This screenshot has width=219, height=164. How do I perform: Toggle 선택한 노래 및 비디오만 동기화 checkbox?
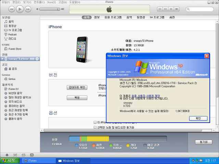pos(95,127)
